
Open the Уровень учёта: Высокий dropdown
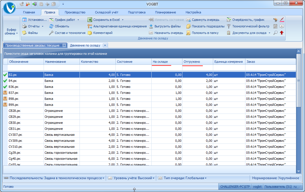(x=131, y=178)
